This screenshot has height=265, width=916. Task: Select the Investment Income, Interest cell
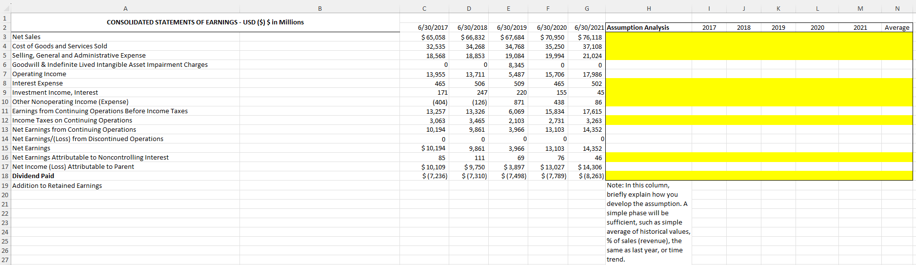(x=125, y=92)
